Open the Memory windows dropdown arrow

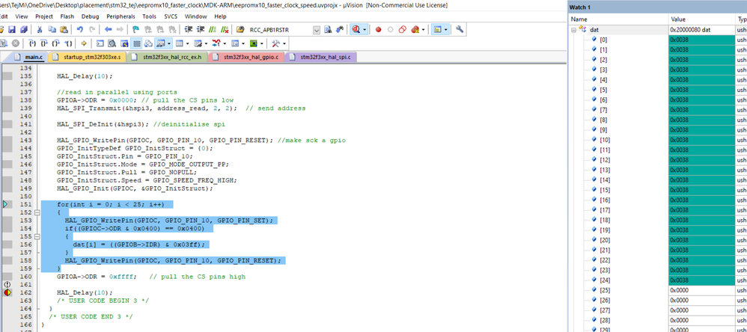pyautogui.click(x=187, y=44)
